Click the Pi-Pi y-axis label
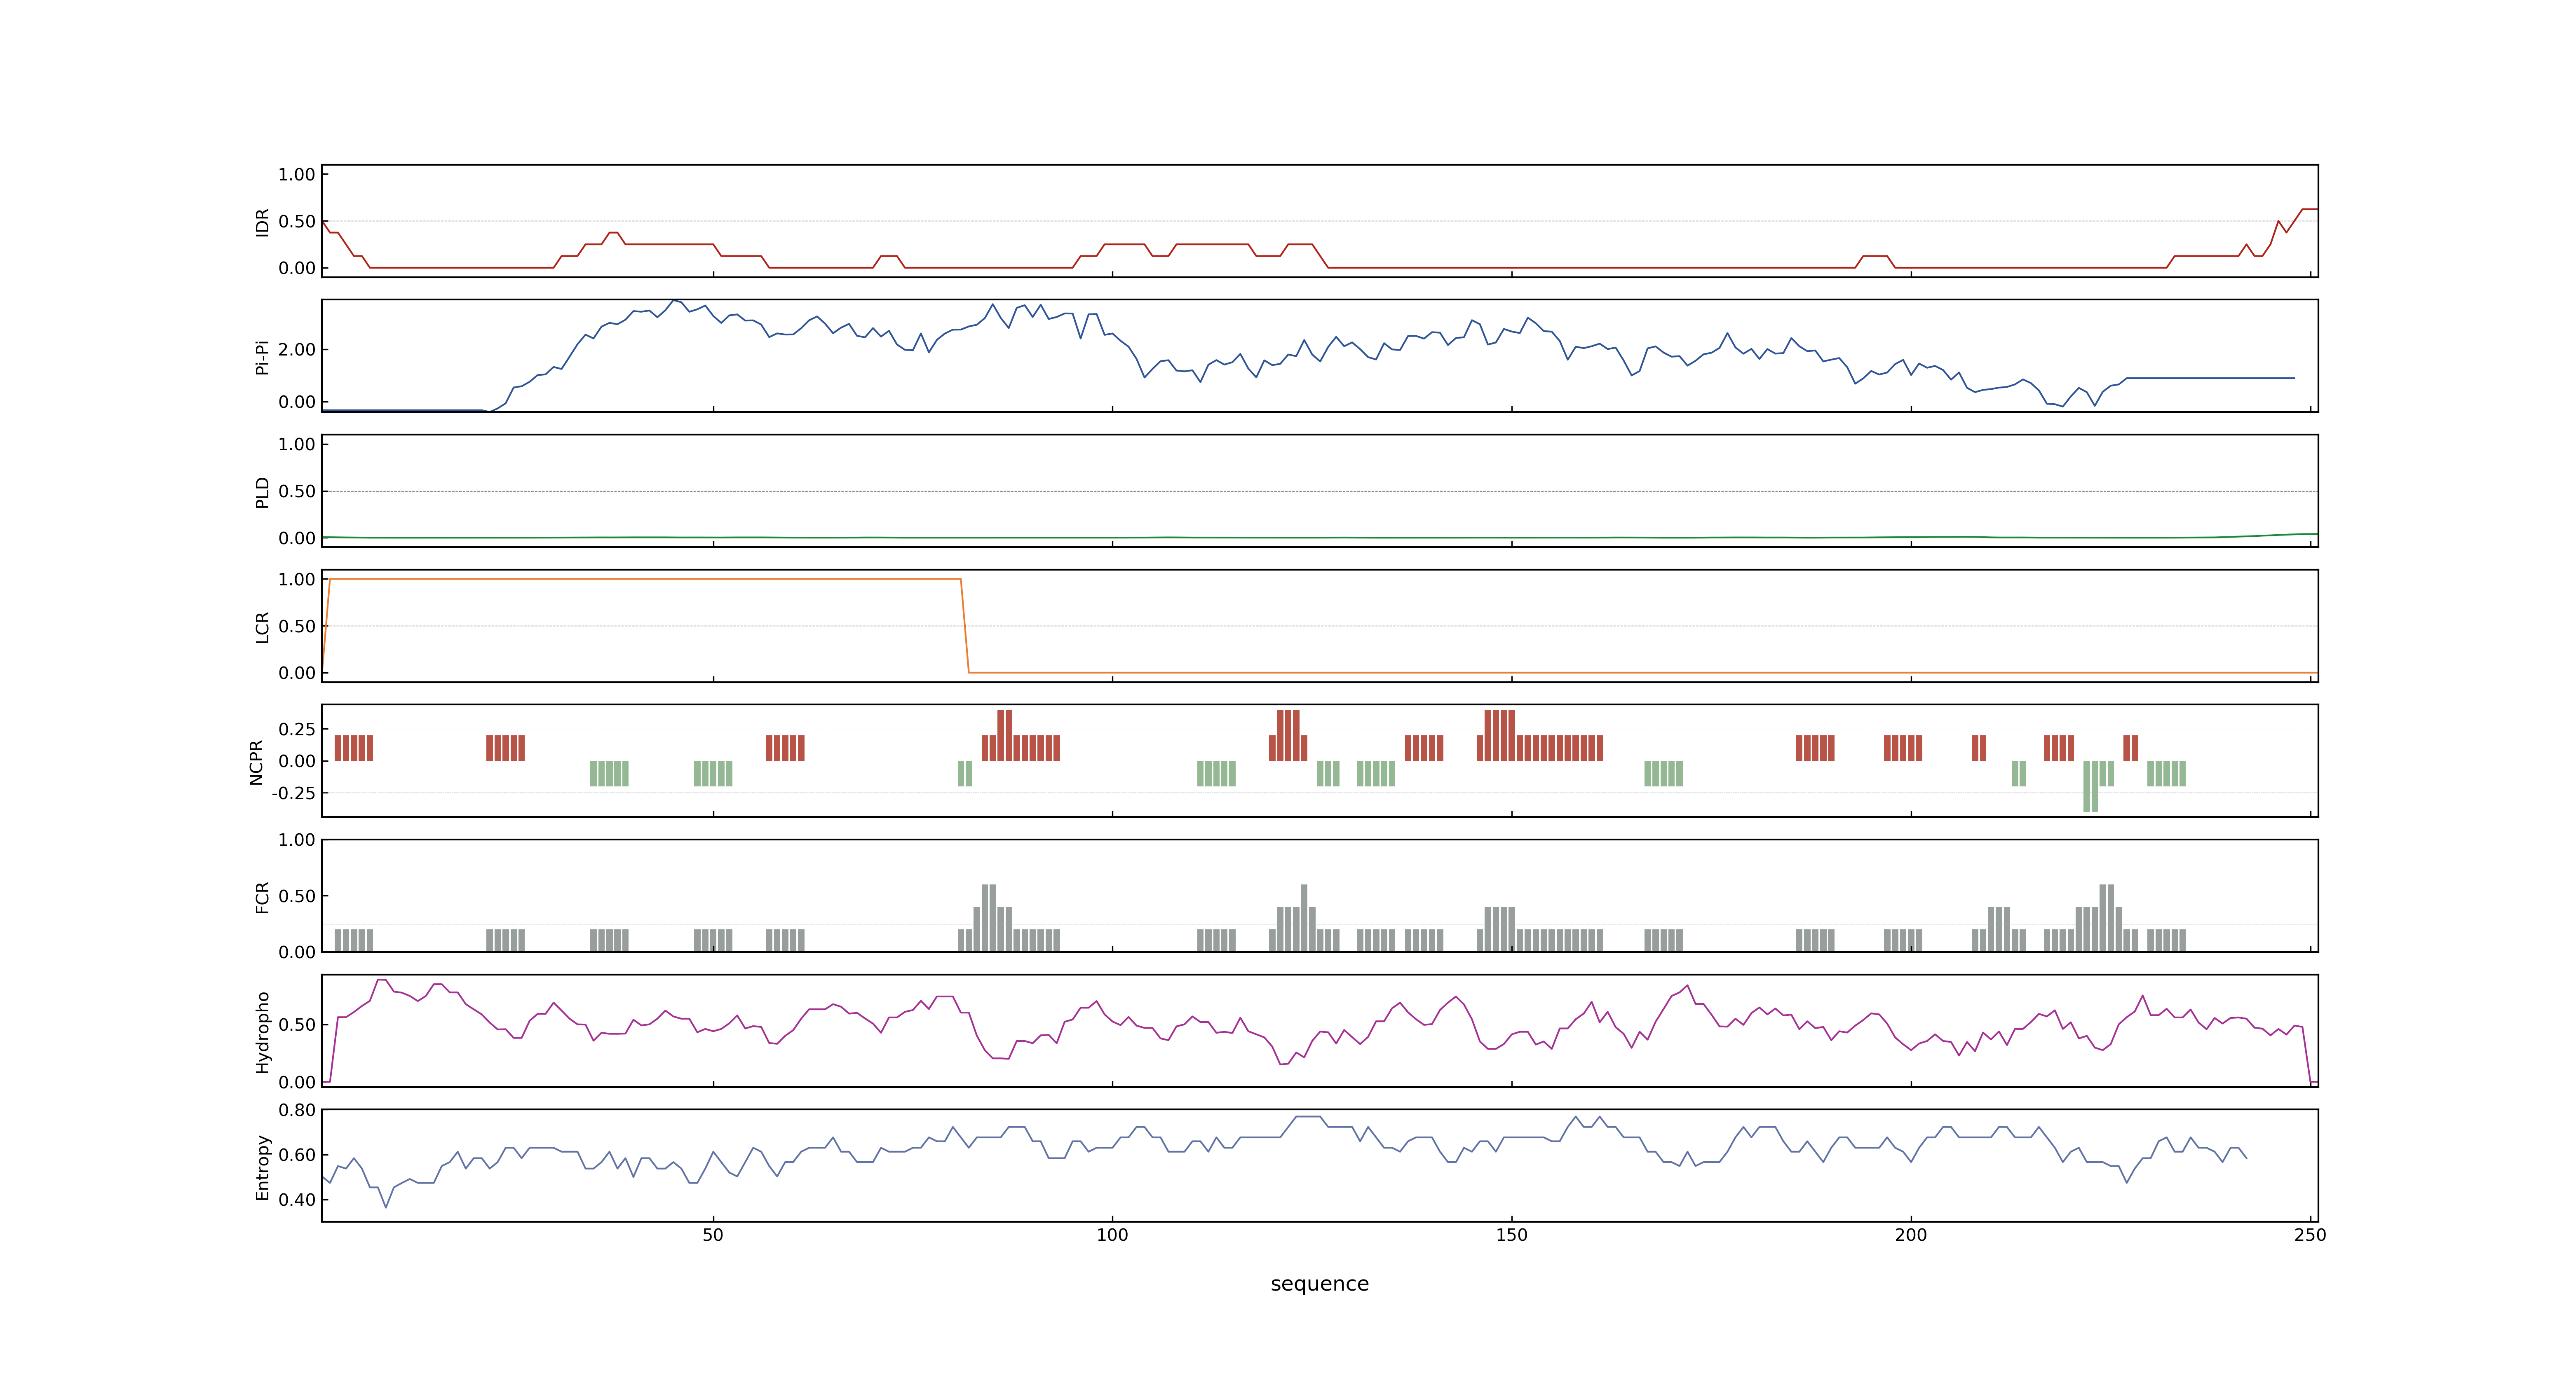2576x1373 pixels. tap(262, 357)
